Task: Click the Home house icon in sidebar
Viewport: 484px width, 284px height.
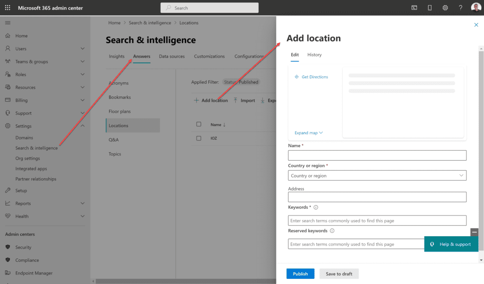Action: pos(8,36)
